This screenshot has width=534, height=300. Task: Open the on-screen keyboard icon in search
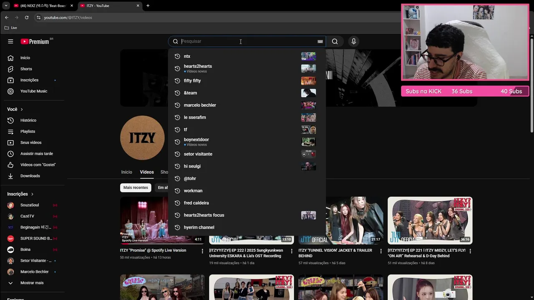[x=320, y=41]
